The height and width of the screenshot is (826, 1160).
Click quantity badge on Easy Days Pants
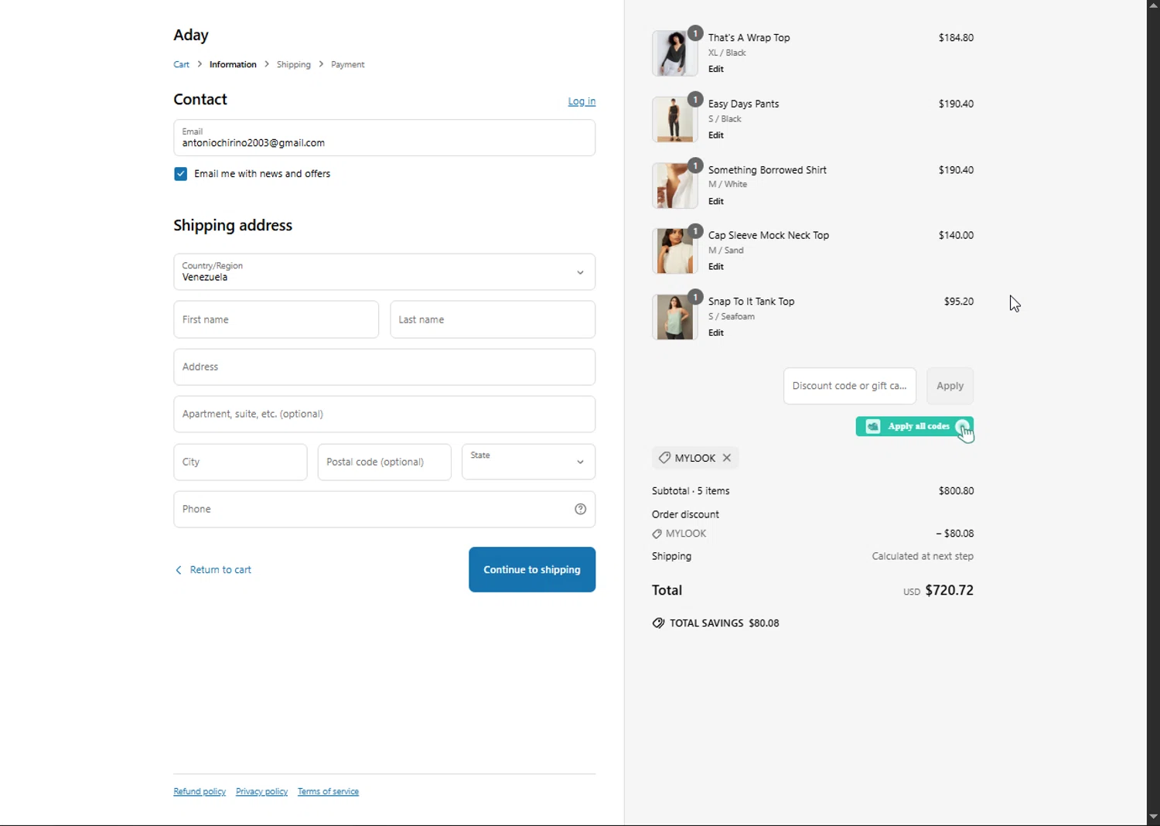[695, 100]
